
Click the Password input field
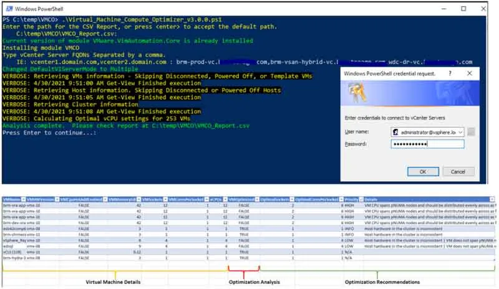pyautogui.click(x=427, y=144)
